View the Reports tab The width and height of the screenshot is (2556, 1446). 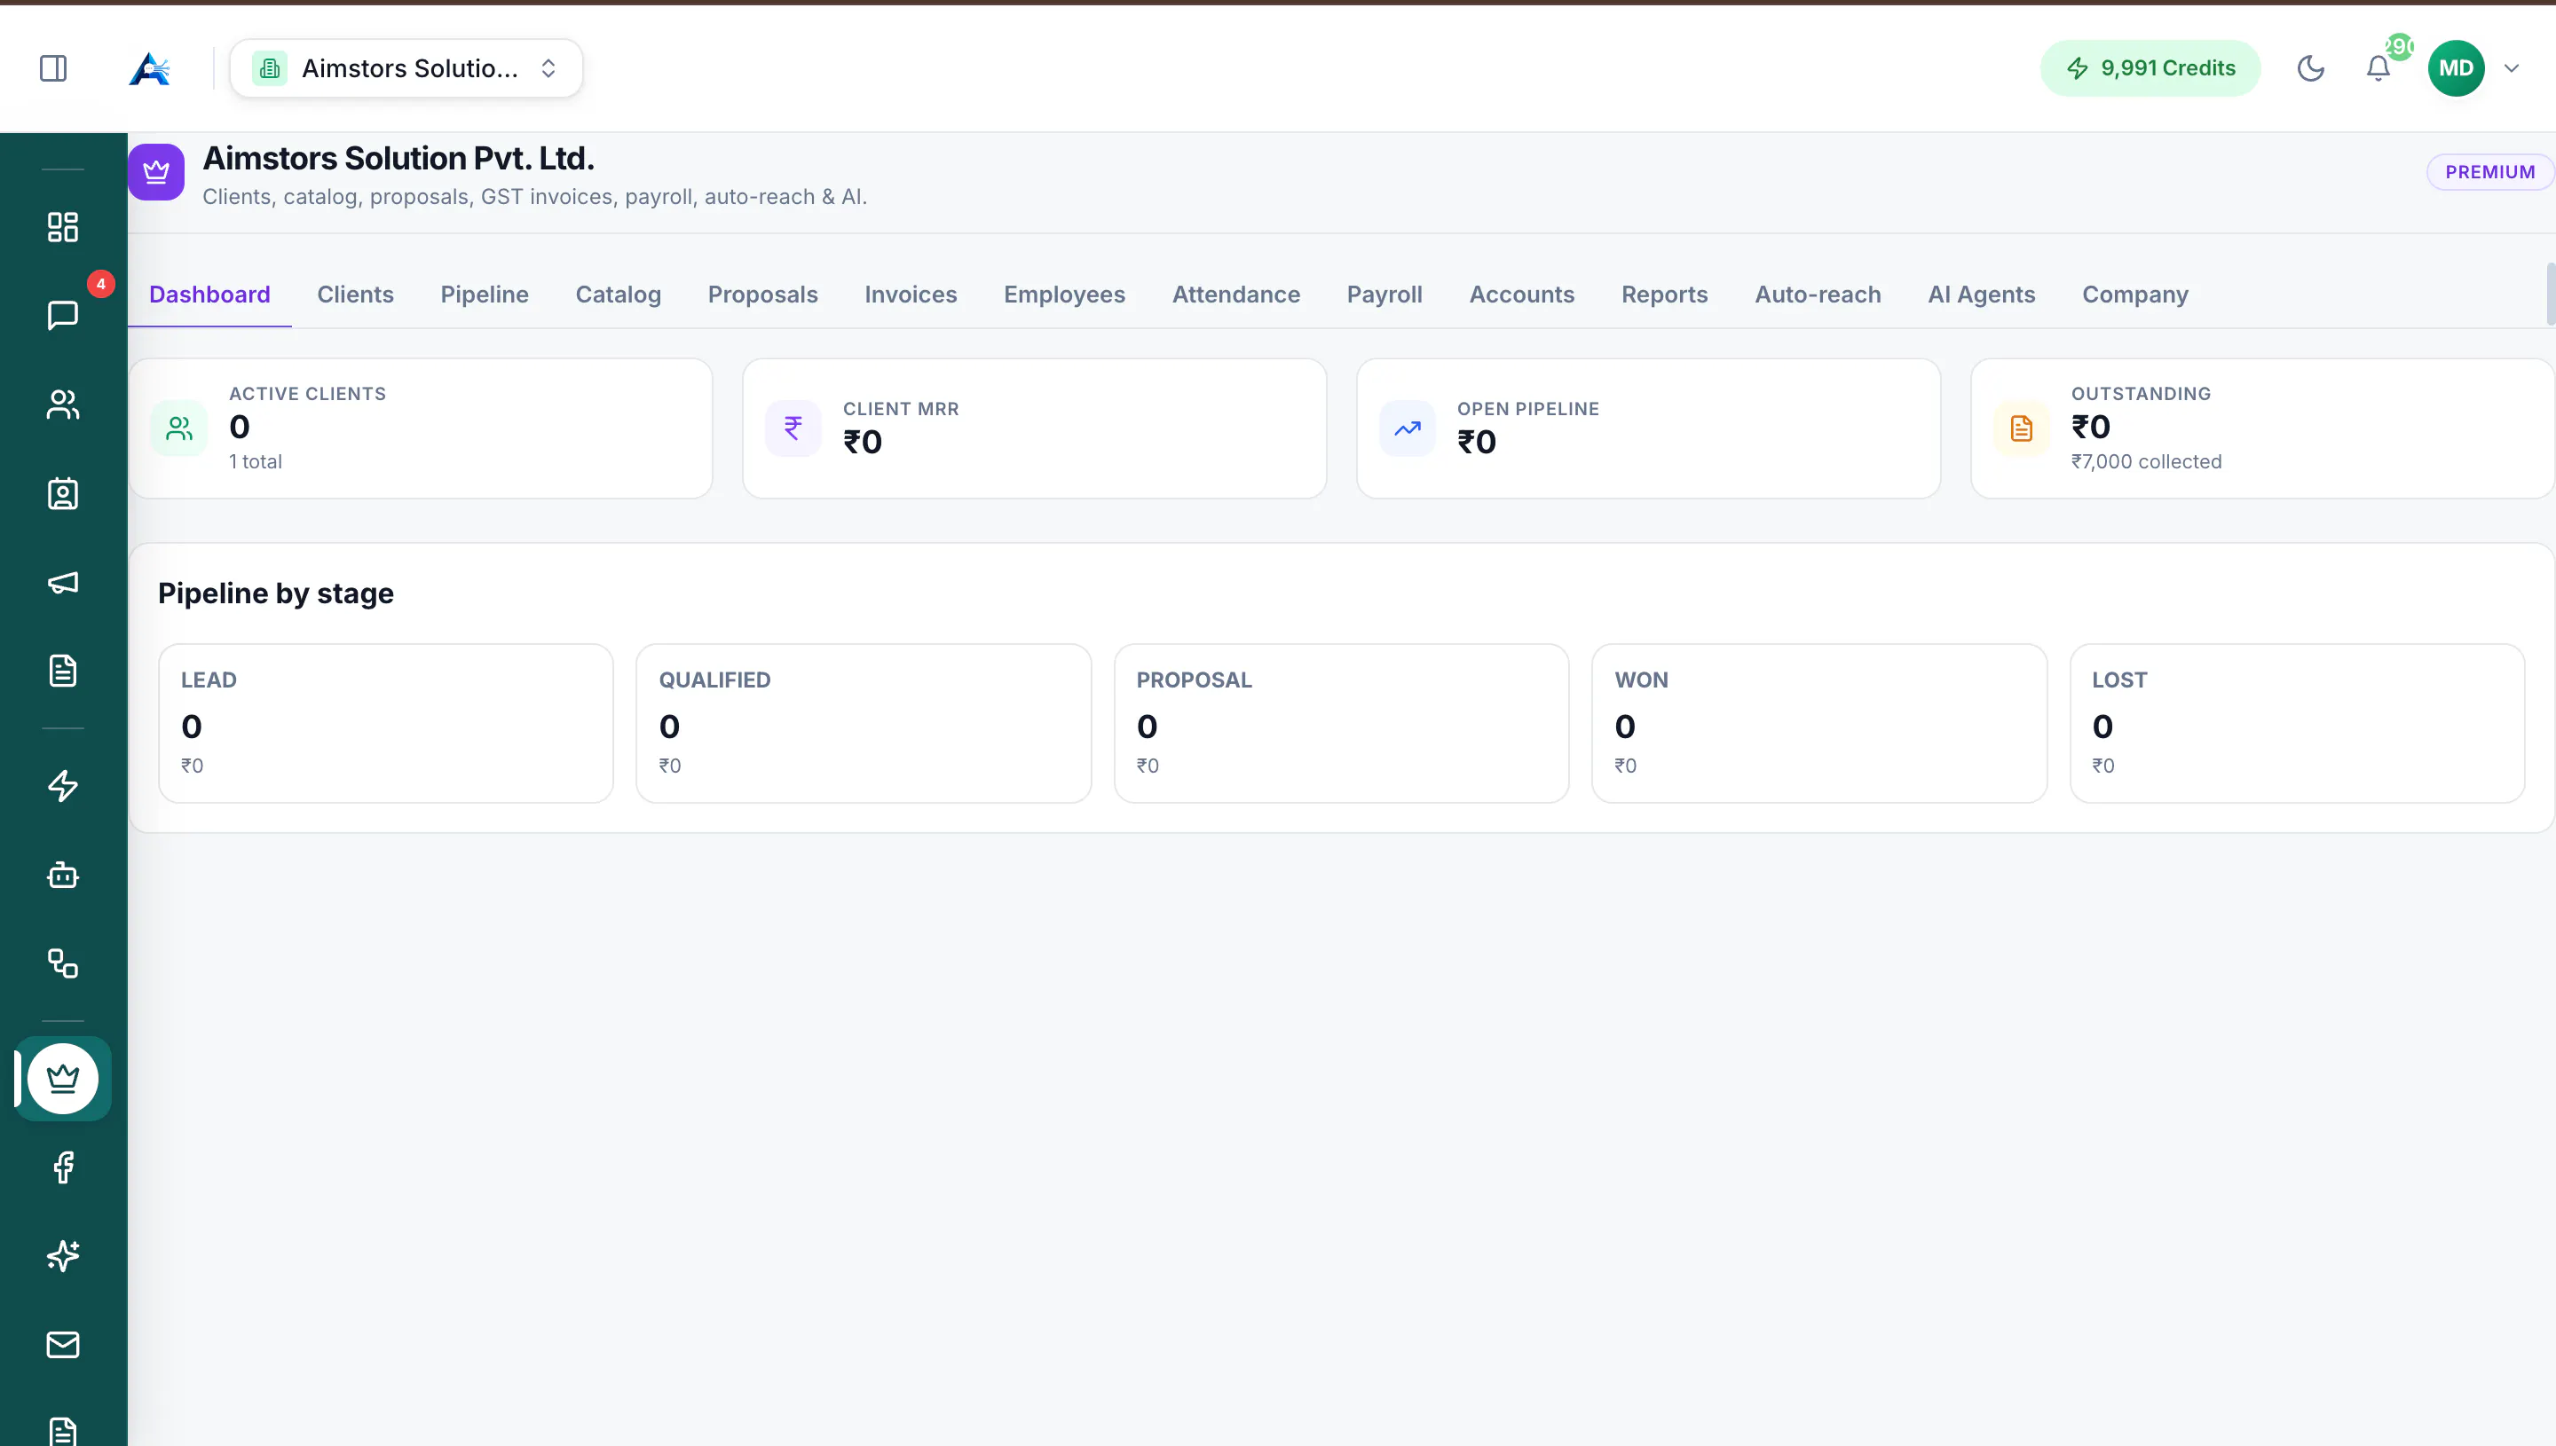[1665, 295]
